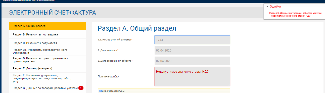Open 'Раздел G. Данные по товарам, работам, услугам'

click(x=48, y=88)
